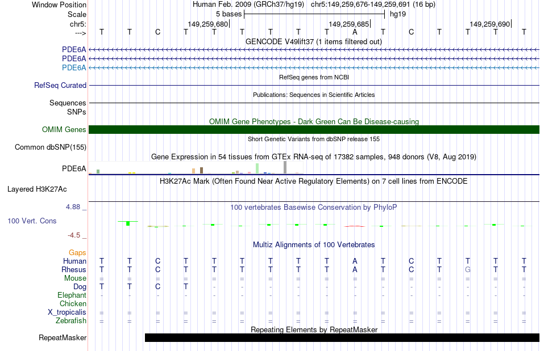
Task: Click the light green bar in the GTEx expression chart
Action: 257,168
